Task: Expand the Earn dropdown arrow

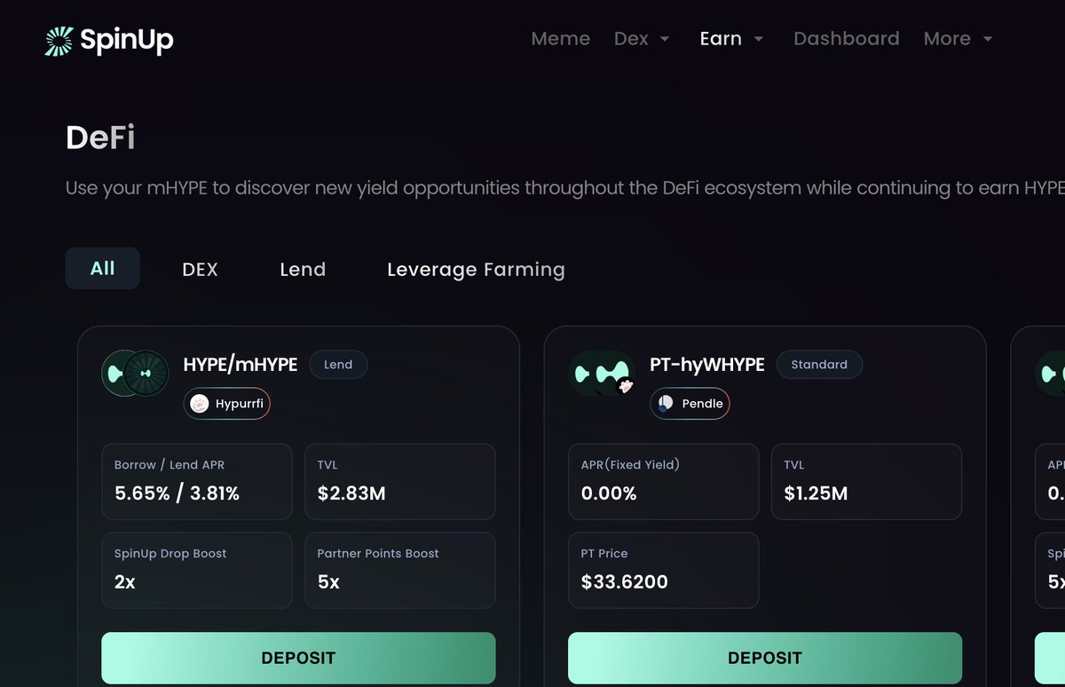Action: [x=759, y=40]
